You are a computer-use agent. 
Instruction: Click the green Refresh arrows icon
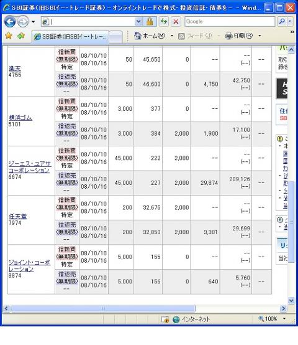pos(163,22)
